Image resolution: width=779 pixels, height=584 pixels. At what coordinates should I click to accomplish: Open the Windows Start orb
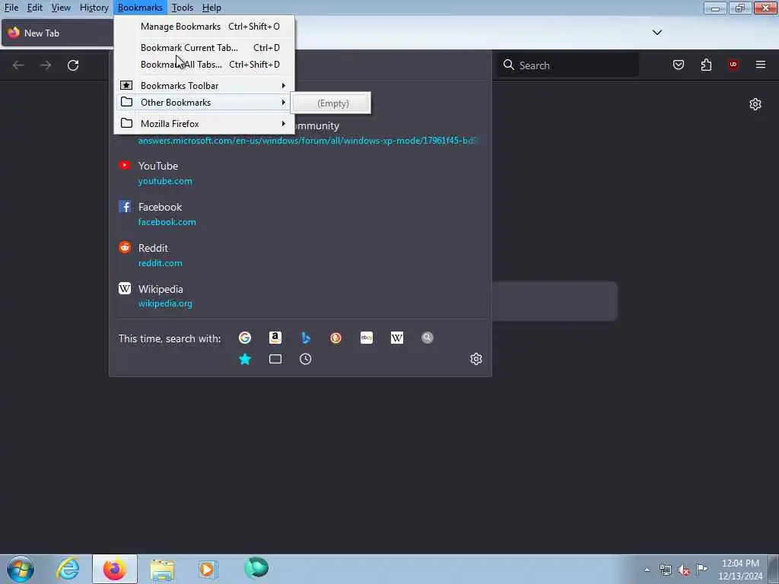(x=21, y=569)
